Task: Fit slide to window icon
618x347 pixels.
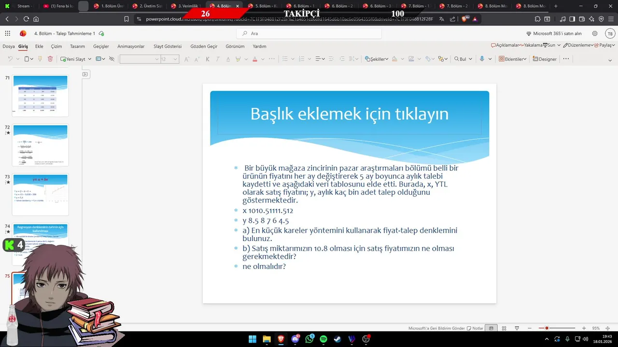Action: [608, 328]
